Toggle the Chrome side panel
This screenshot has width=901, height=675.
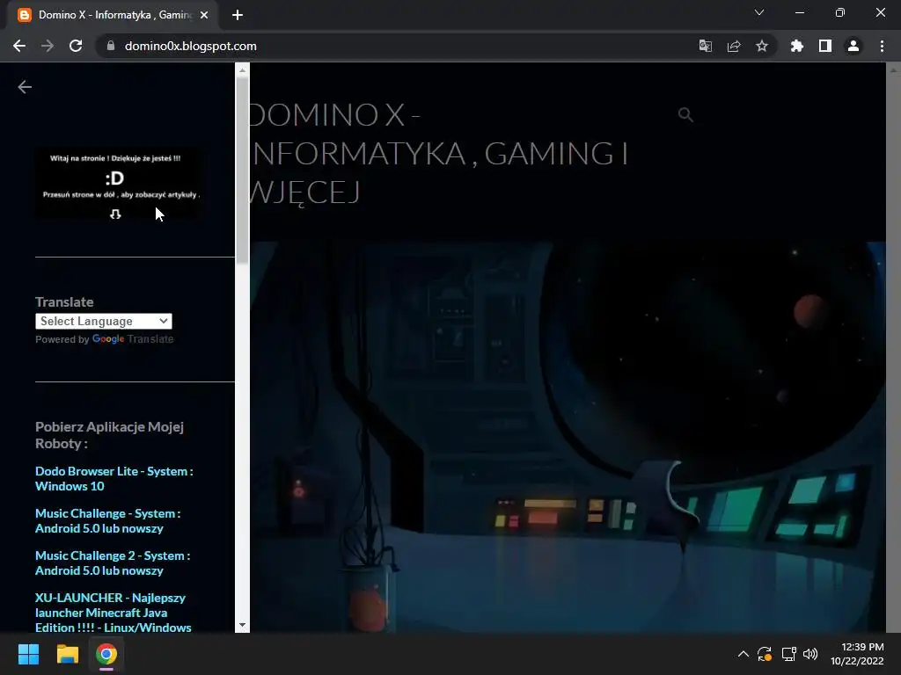pos(825,46)
